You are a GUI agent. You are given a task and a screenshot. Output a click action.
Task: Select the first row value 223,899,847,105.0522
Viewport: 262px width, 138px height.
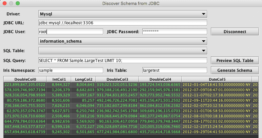click(25, 84)
